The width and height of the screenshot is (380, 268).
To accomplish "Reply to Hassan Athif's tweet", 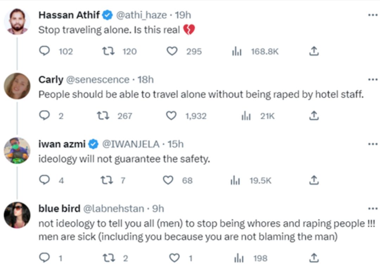I will [x=44, y=51].
